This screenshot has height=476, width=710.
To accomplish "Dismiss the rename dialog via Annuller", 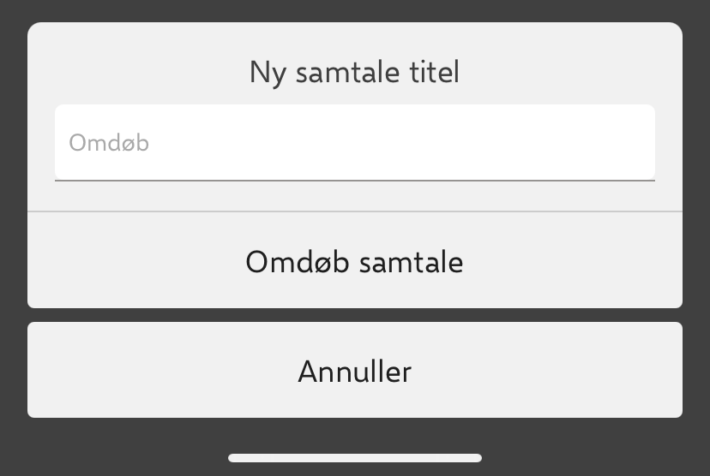I will pyautogui.click(x=355, y=371).
